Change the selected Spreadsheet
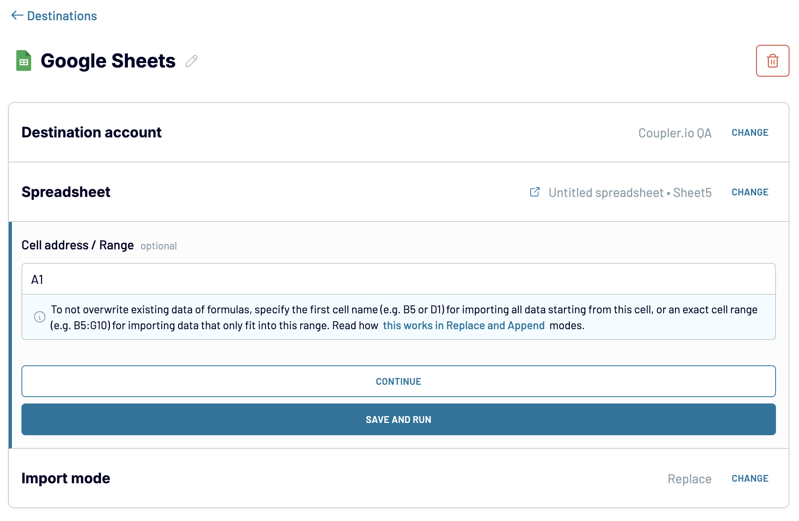Image resolution: width=799 pixels, height=521 pixels. [x=750, y=192]
